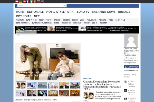The height and width of the screenshot is (102, 154).
Task: Select the snowy road stop-sign thumbnail
Action: click(x=21, y=93)
